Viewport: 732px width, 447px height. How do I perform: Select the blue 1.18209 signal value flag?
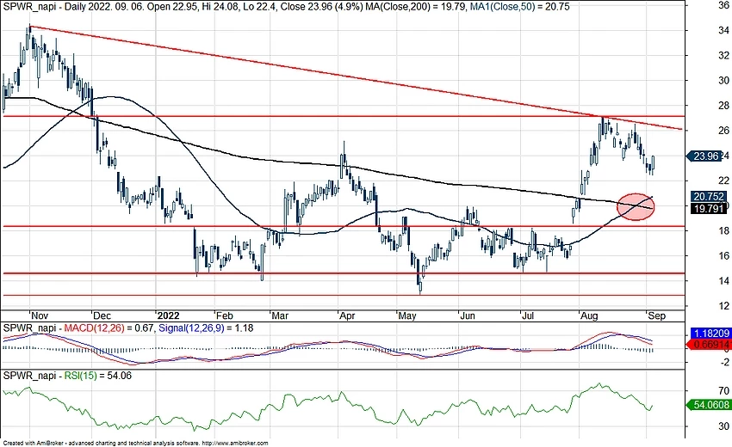(711, 334)
